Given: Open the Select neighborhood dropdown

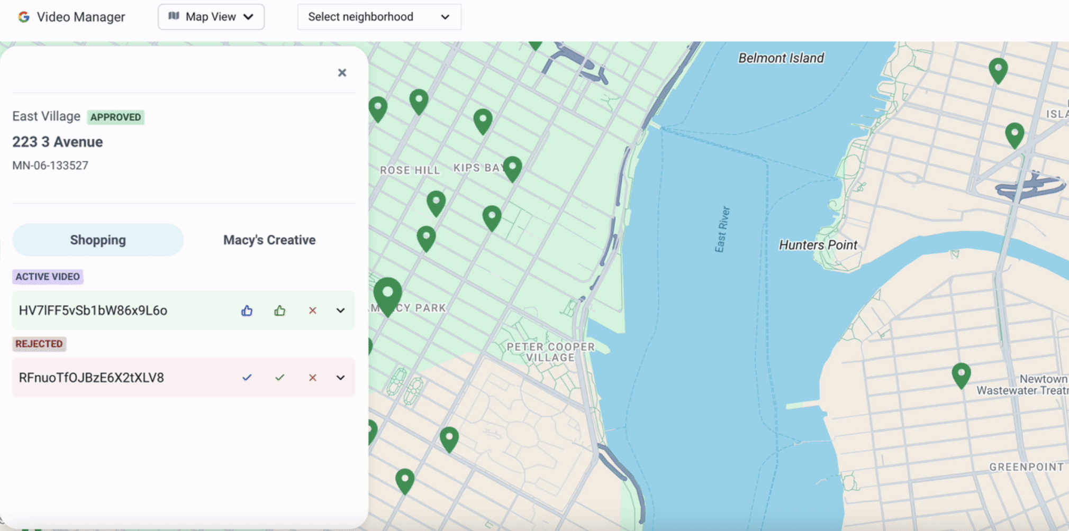Looking at the screenshot, I should pyautogui.click(x=379, y=17).
